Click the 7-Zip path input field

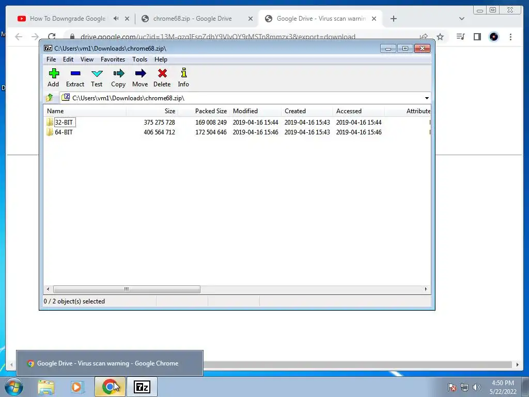[x=245, y=98]
